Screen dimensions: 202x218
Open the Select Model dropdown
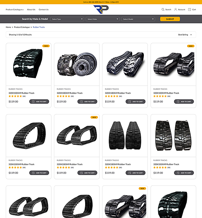[x=138, y=19]
